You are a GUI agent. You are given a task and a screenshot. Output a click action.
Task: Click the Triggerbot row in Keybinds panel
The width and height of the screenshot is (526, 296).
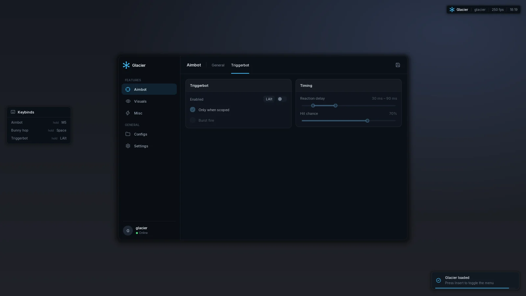pyautogui.click(x=39, y=138)
